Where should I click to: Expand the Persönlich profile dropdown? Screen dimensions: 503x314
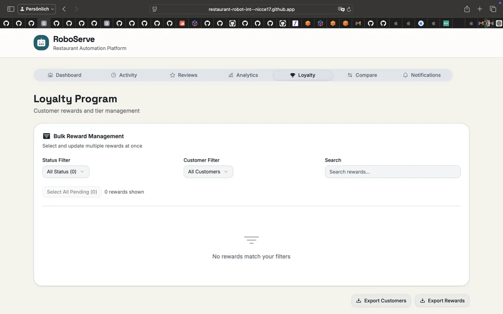pos(37,9)
